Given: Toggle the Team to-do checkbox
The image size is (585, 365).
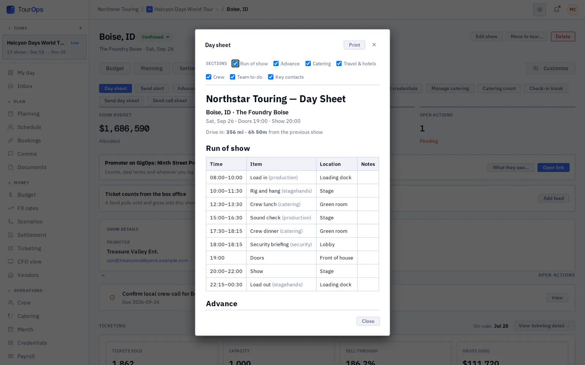Looking at the screenshot, I should (233, 77).
